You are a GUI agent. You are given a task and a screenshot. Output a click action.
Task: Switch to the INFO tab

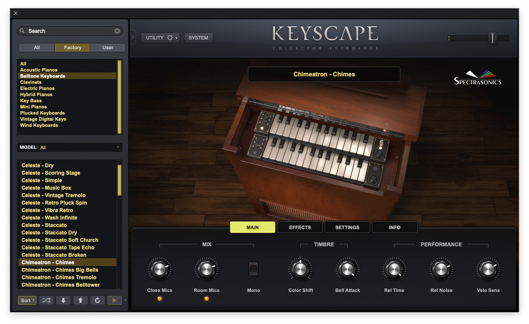tap(395, 227)
